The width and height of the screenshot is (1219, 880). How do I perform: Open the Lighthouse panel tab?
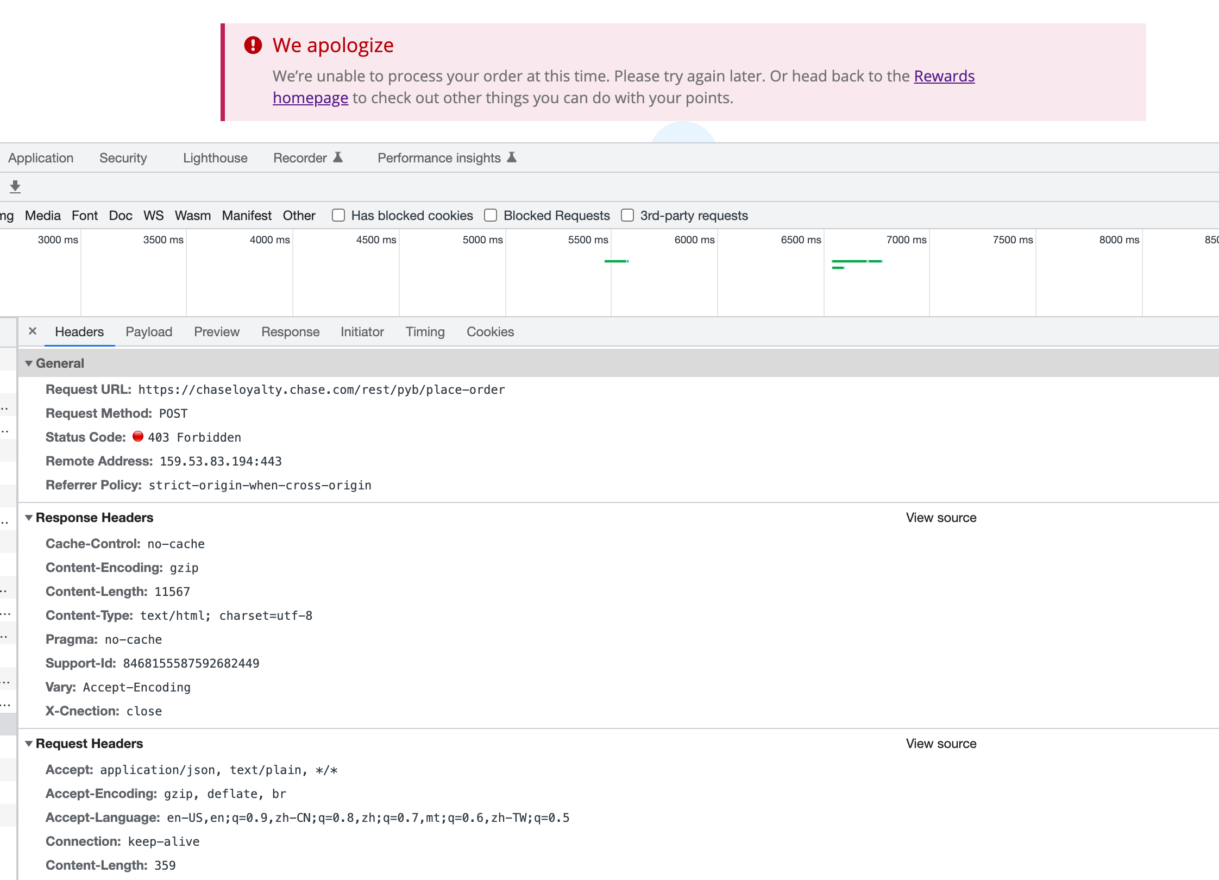click(215, 158)
